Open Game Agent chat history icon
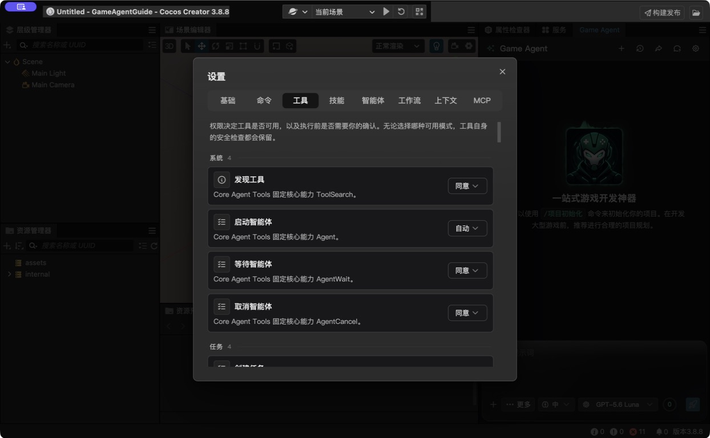 (640, 48)
